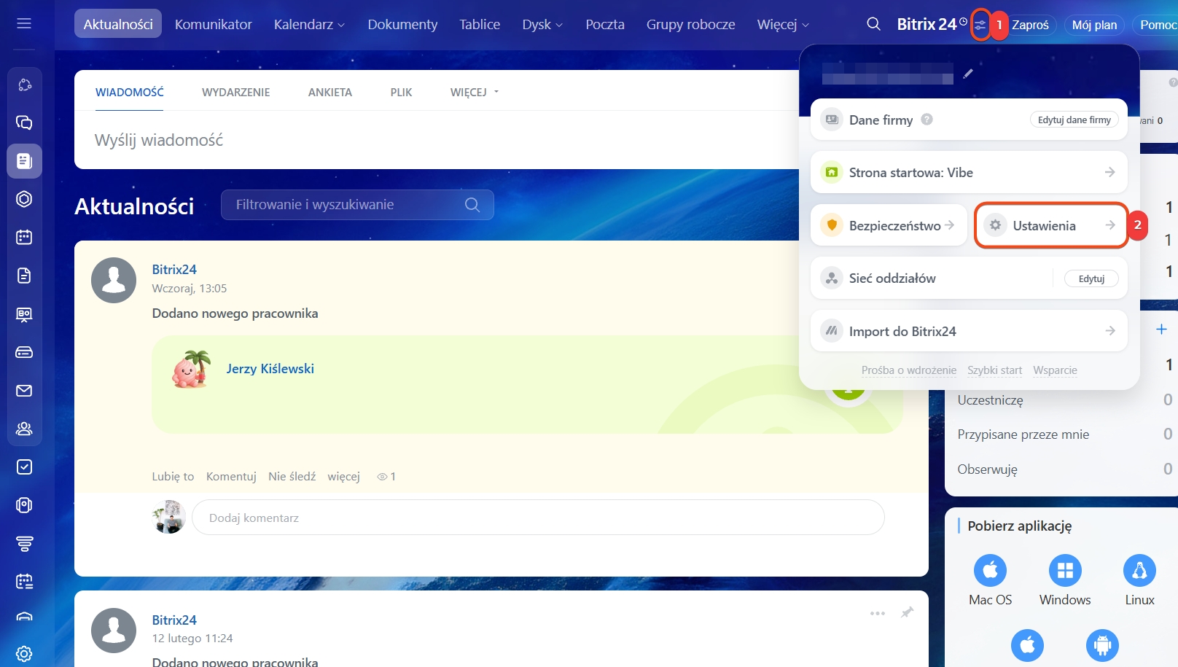The height and width of the screenshot is (667, 1178).
Task: Open the settings gear at the sidebar bottom
Action: tap(24, 653)
